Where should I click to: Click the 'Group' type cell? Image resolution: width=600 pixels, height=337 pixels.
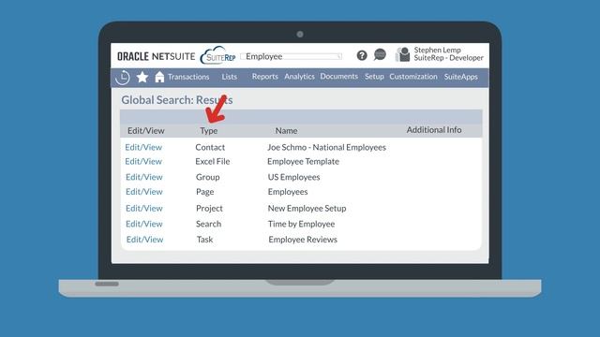coord(208,177)
